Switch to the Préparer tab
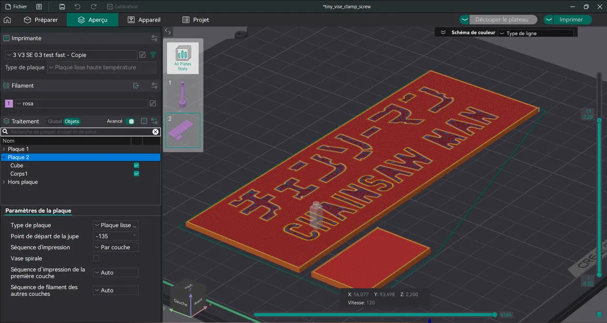607x323 pixels. click(x=41, y=20)
